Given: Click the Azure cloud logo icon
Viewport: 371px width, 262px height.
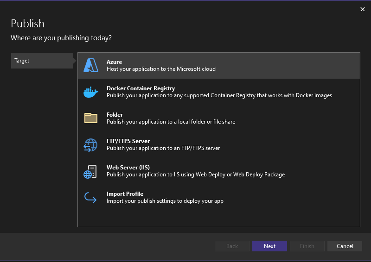Looking at the screenshot, I should (91, 65).
